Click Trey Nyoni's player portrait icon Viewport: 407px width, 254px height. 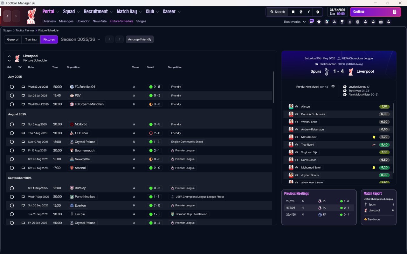[291, 145]
